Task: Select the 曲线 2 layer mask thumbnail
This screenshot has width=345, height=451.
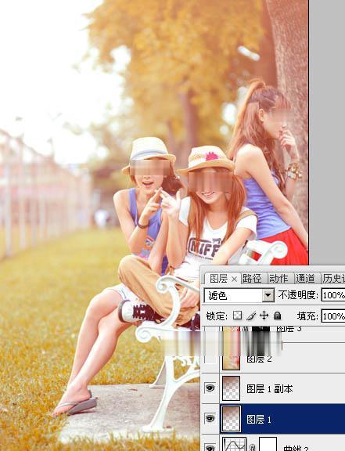Action: [x=268, y=445]
